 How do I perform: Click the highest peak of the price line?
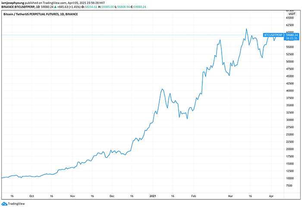point(246,29)
